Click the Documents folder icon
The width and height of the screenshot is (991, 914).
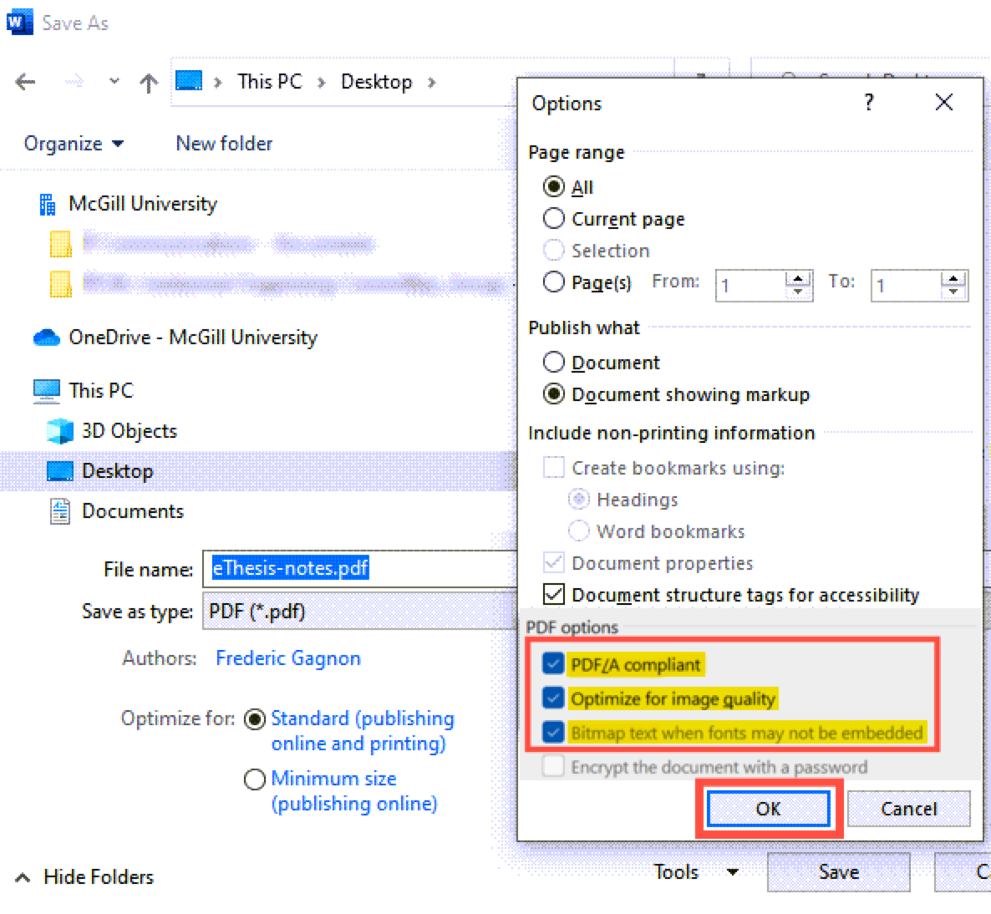point(60,511)
